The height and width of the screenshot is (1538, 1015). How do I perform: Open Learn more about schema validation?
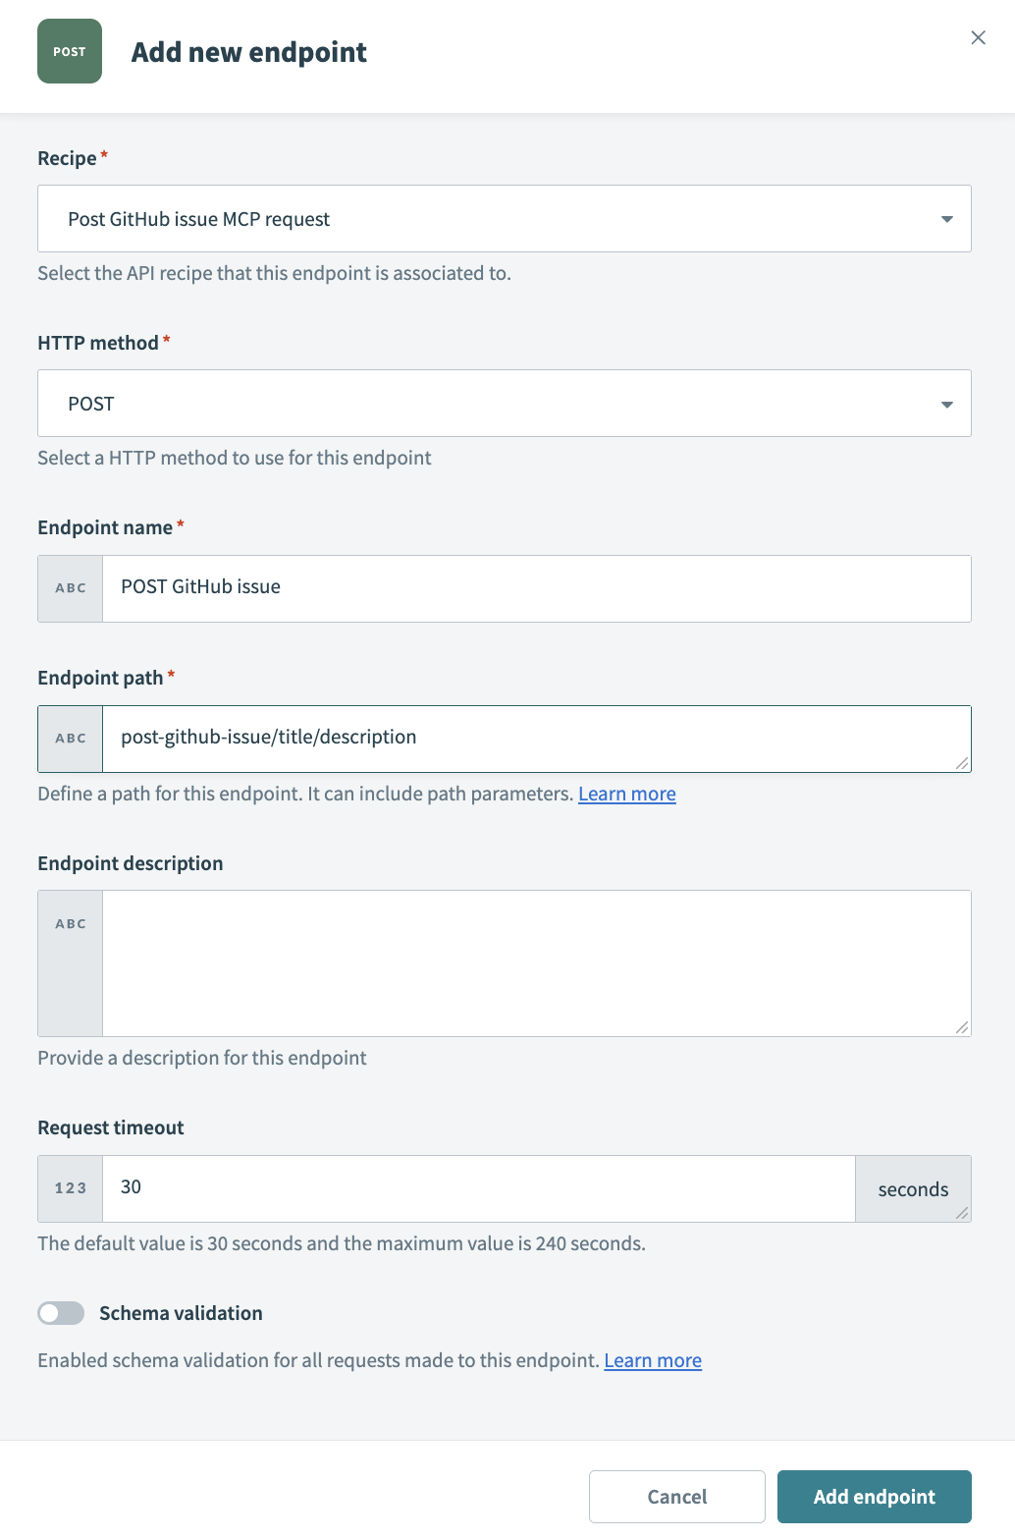pyautogui.click(x=652, y=1360)
